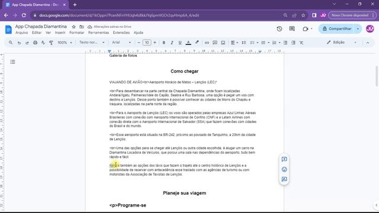Screen dimensions: 379x213
Task: Open text alignment options
Action: 235,43
